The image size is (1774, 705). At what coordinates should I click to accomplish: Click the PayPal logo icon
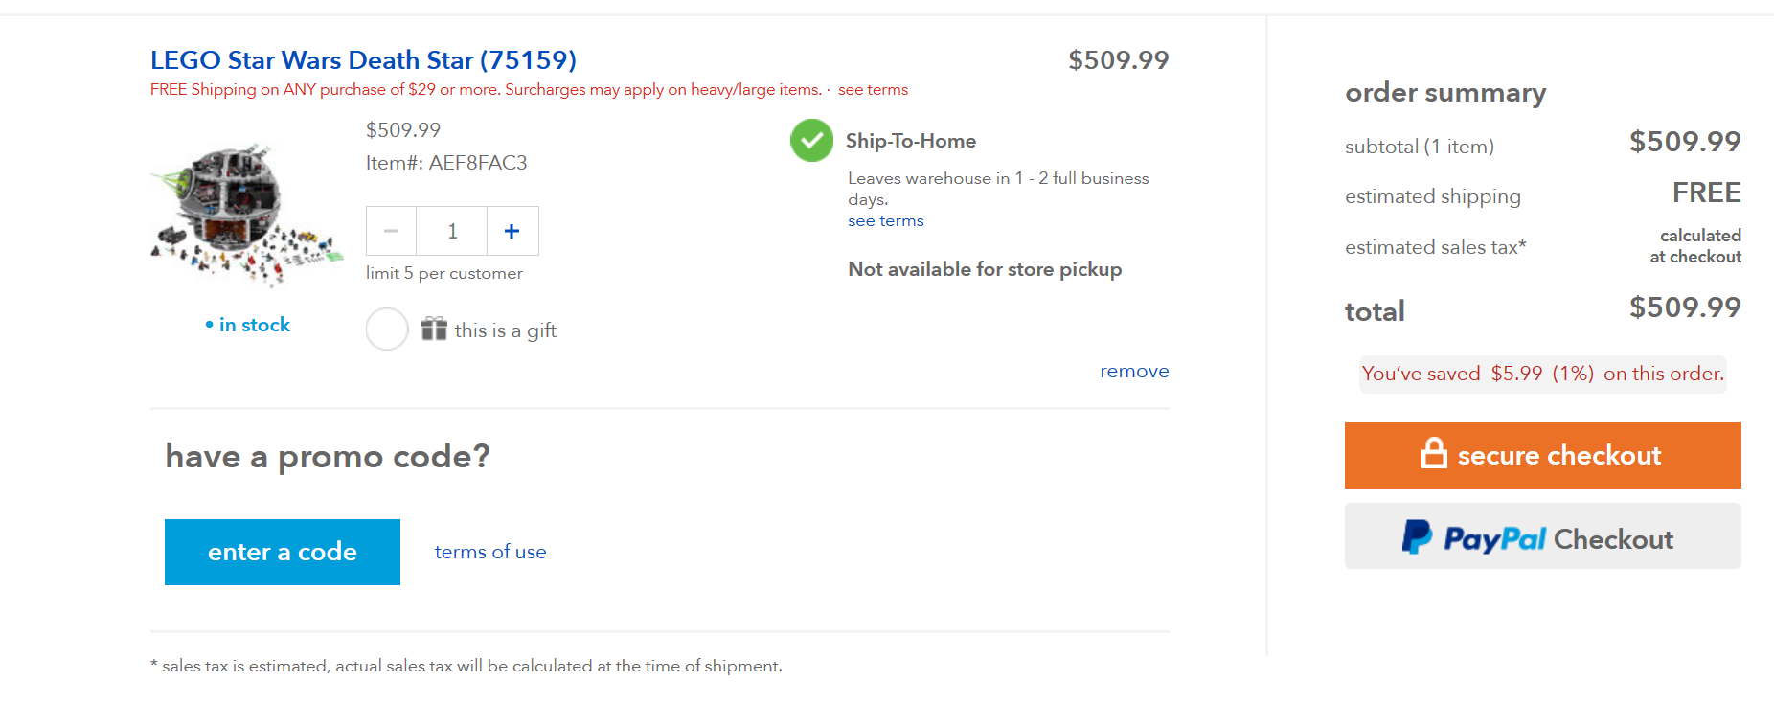tap(1417, 537)
